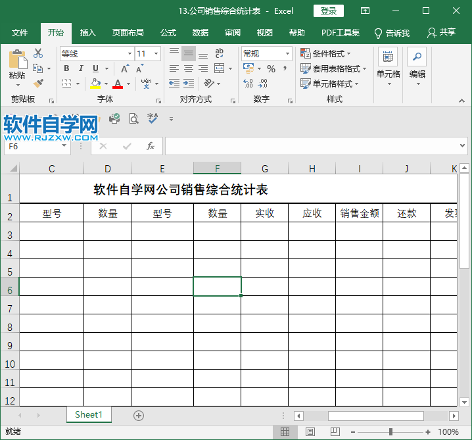Toggle align left button
Screen dimensions: 472x440
coord(174,68)
